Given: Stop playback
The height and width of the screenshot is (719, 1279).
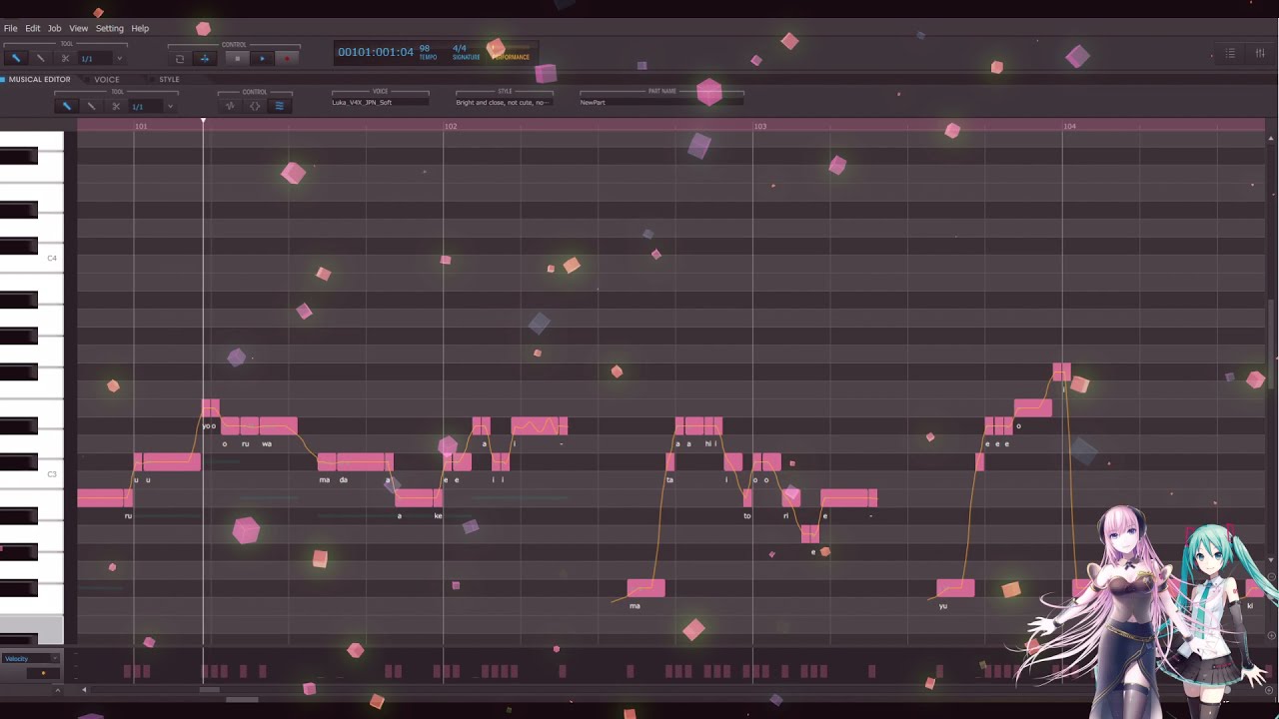Looking at the screenshot, I should 237,58.
